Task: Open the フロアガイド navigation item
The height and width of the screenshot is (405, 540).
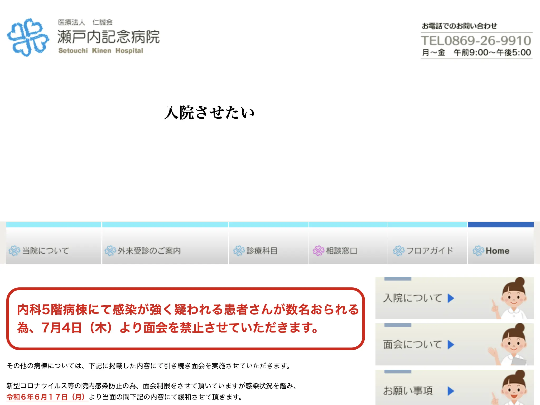Action: [428, 243]
